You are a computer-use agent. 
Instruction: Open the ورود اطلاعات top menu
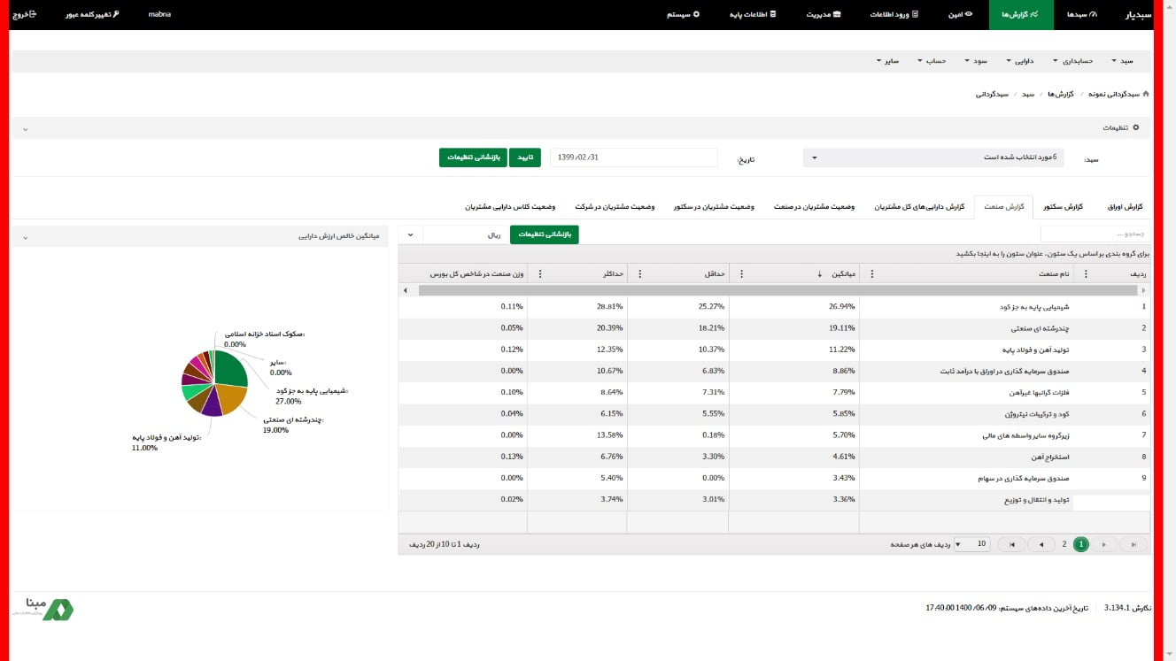pyautogui.click(x=894, y=15)
